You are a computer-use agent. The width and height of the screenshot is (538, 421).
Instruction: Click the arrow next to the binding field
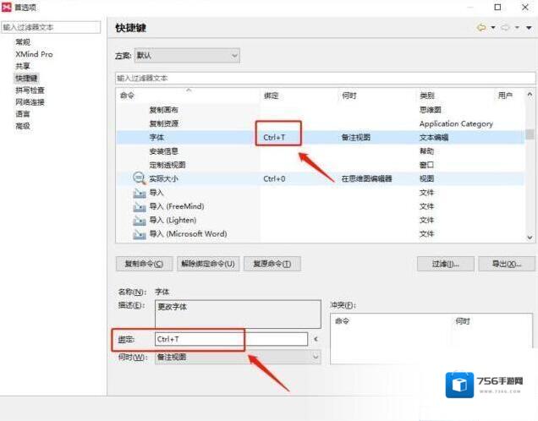316,339
